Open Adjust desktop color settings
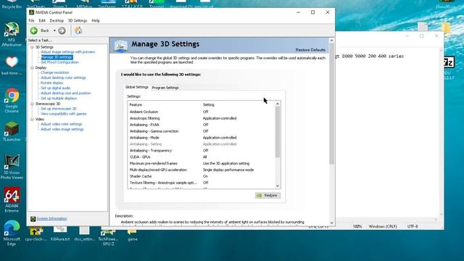The image size is (464, 261). tap(63, 78)
